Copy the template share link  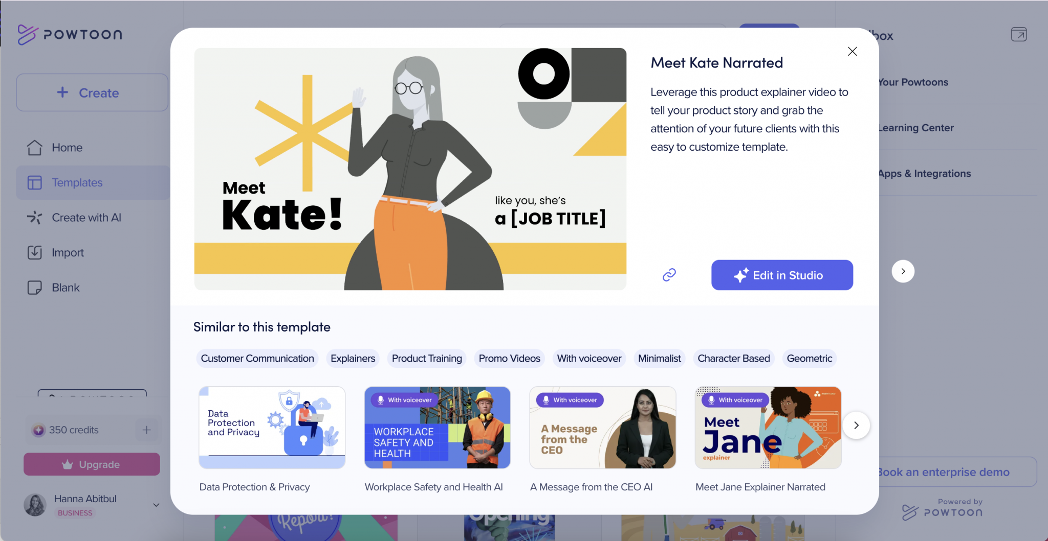tap(669, 275)
